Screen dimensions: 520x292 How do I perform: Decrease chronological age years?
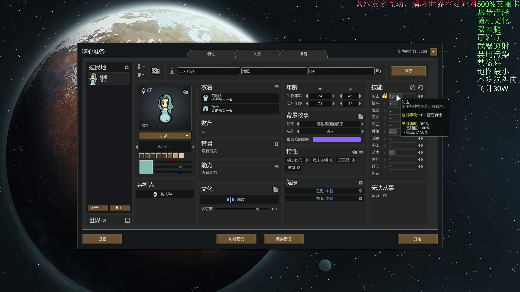(307, 104)
